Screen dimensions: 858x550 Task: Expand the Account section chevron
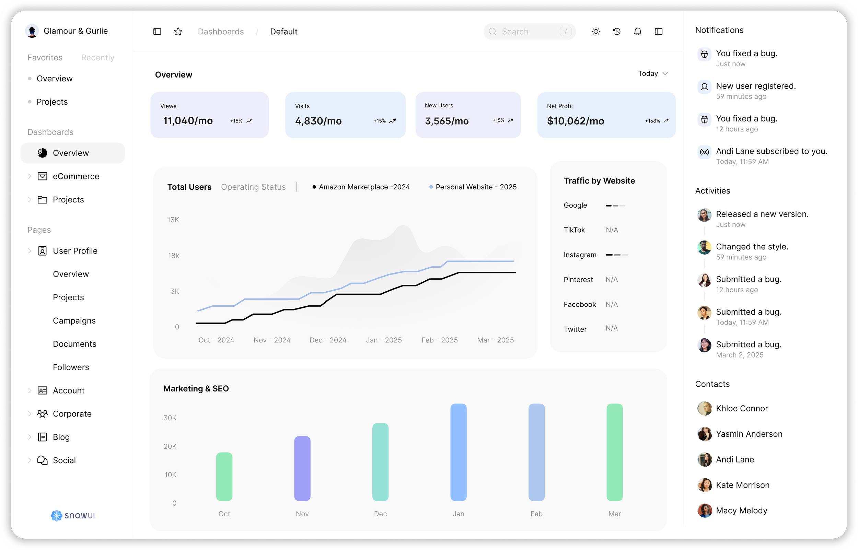point(29,390)
